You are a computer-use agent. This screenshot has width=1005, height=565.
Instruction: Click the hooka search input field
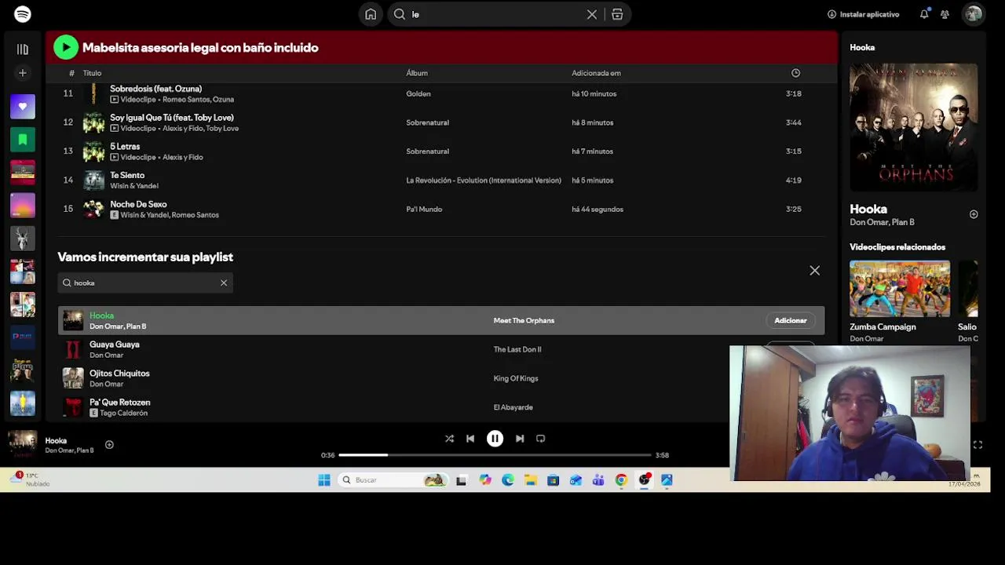pyautogui.click(x=145, y=282)
